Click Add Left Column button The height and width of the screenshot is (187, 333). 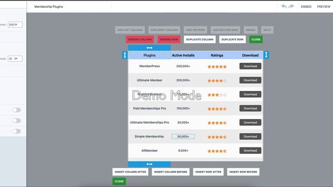pos(130,30)
